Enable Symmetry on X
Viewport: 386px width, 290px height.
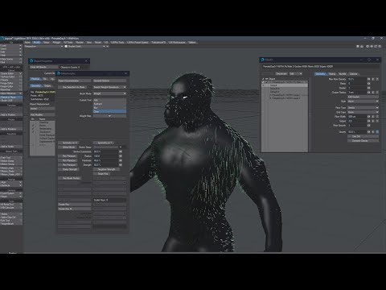(68, 143)
